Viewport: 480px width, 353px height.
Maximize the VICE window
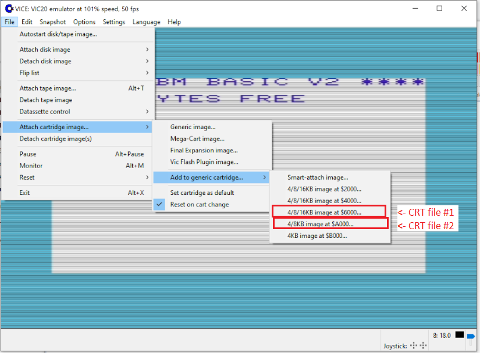439,8
